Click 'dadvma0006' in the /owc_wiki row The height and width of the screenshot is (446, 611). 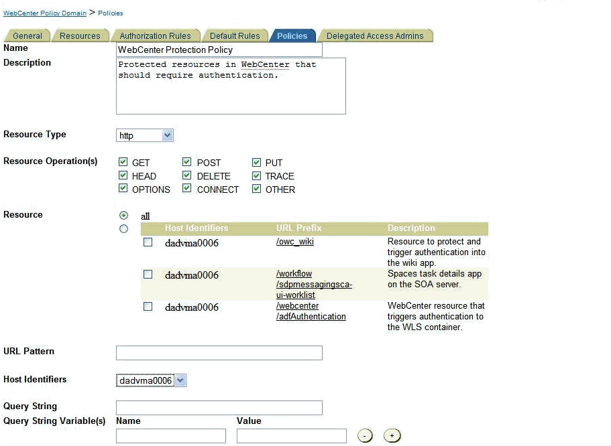click(192, 243)
